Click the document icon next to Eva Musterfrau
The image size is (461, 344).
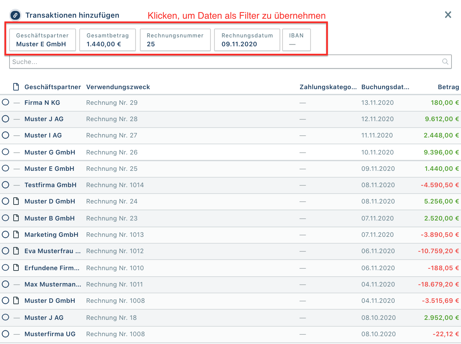pos(16,250)
